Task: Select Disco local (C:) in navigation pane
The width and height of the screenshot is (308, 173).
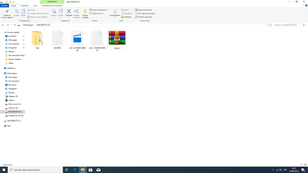Action: (15, 104)
